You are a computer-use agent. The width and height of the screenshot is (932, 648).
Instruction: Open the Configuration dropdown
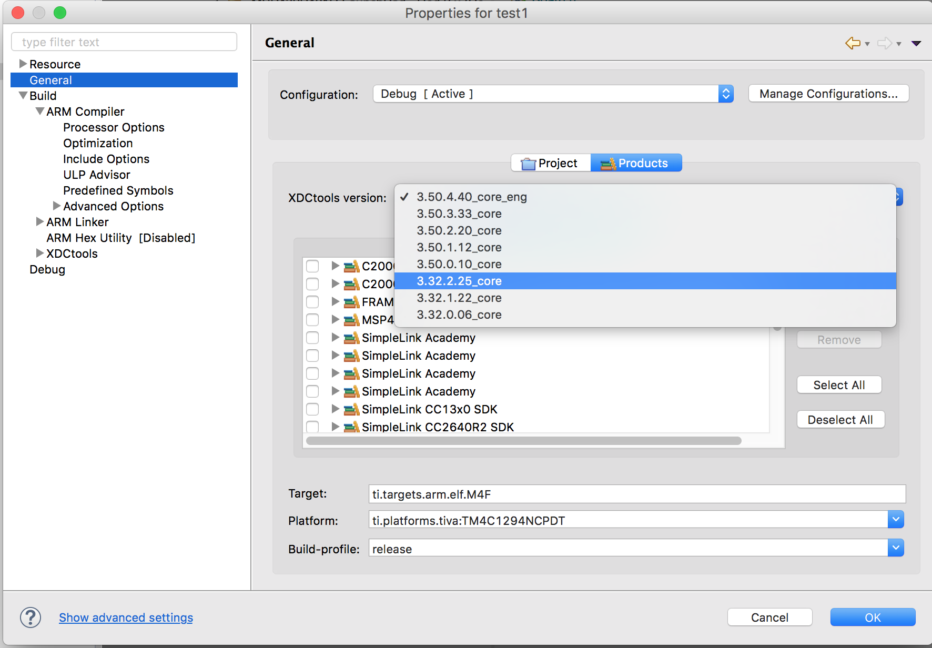click(553, 94)
